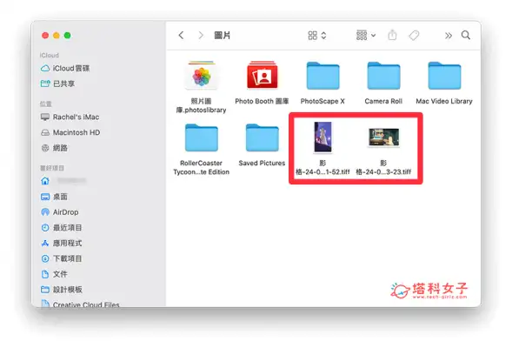Click the Camera Roll label text

(x=383, y=101)
